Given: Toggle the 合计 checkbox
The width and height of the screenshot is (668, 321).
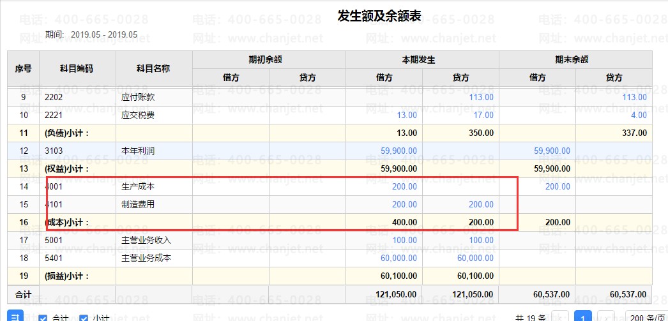Looking at the screenshot, I should tap(43, 318).
